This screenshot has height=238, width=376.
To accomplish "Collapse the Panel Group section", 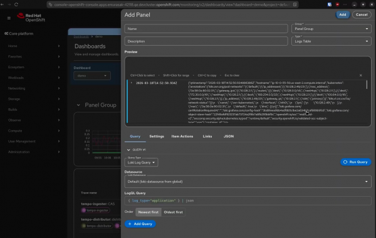I will (x=78, y=105).
